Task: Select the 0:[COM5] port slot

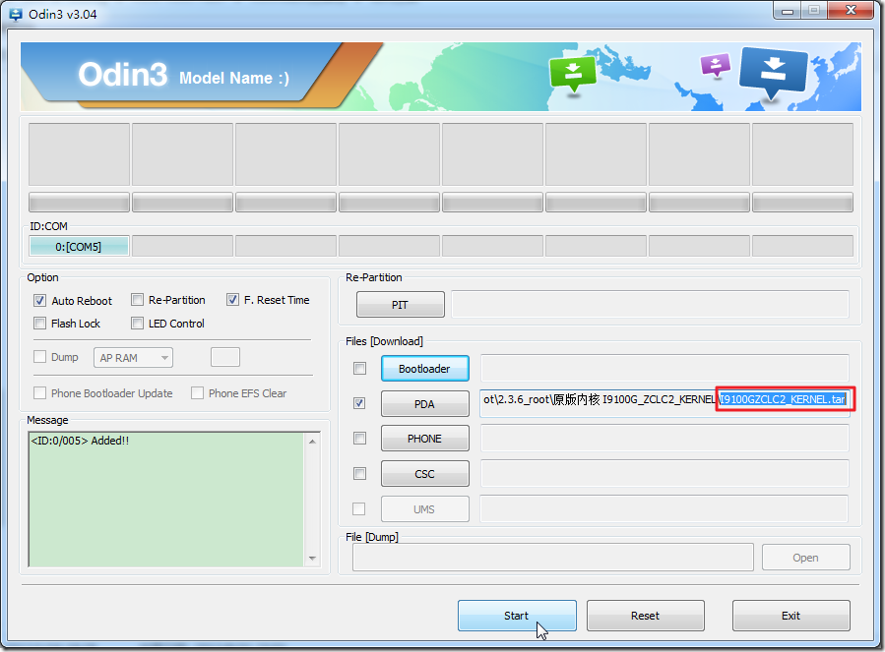Action: point(79,247)
